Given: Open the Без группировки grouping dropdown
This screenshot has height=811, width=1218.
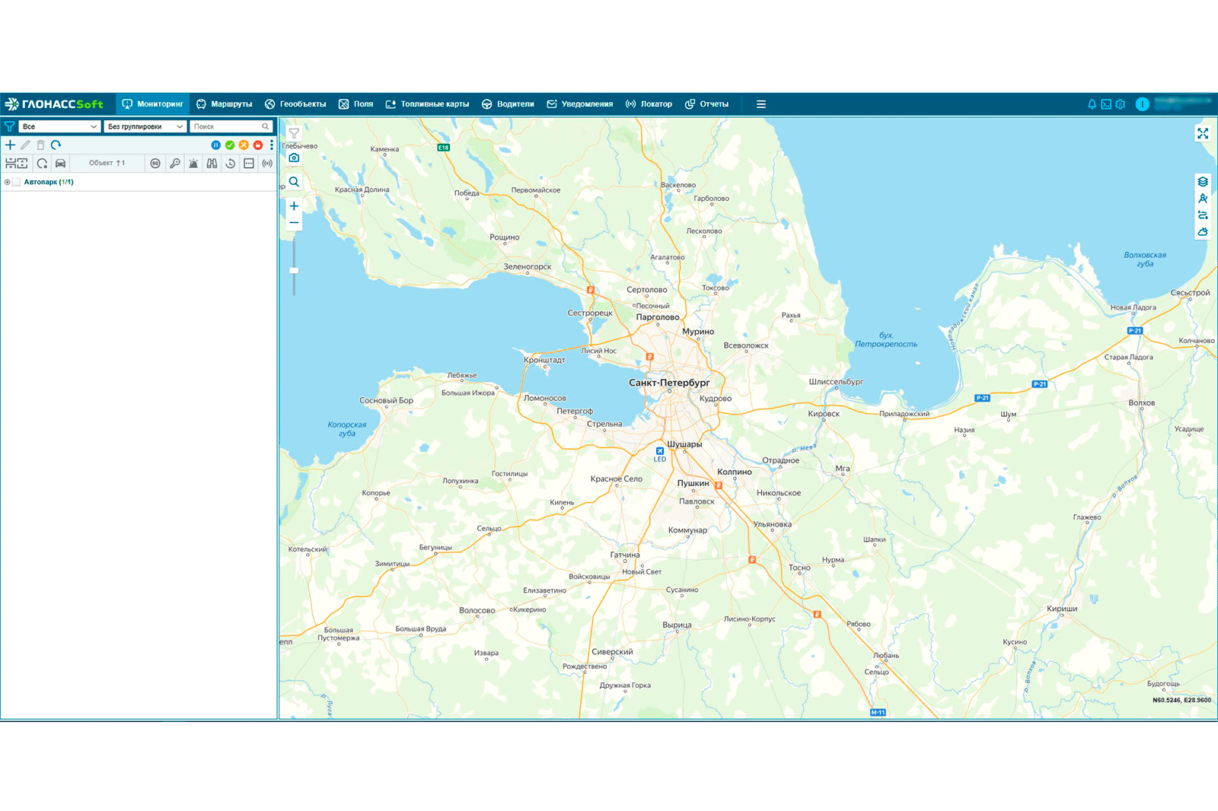Looking at the screenshot, I should click(145, 126).
